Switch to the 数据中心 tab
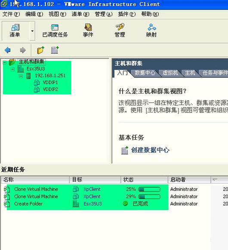The image size is (228, 250). [145, 73]
